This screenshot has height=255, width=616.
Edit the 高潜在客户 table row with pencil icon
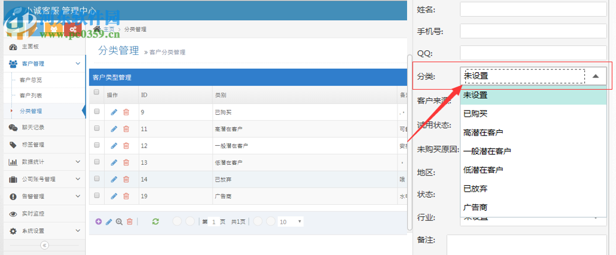tap(114, 128)
